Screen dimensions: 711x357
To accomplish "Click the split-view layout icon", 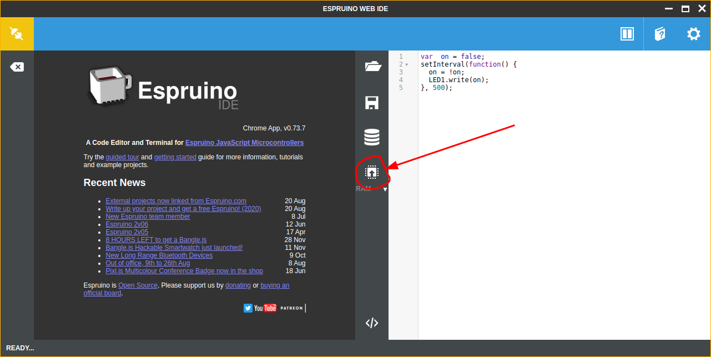I will (627, 33).
